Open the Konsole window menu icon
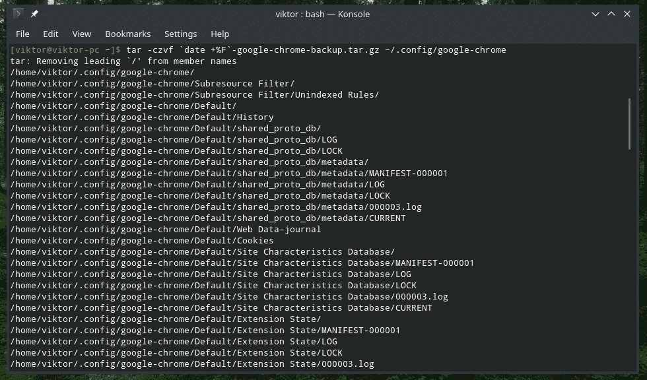 18,14
